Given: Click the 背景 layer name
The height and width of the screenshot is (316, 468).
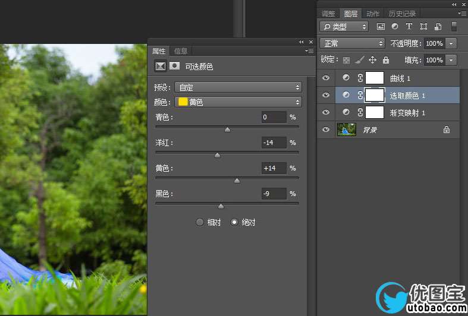Looking at the screenshot, I should tap(370, 130).
